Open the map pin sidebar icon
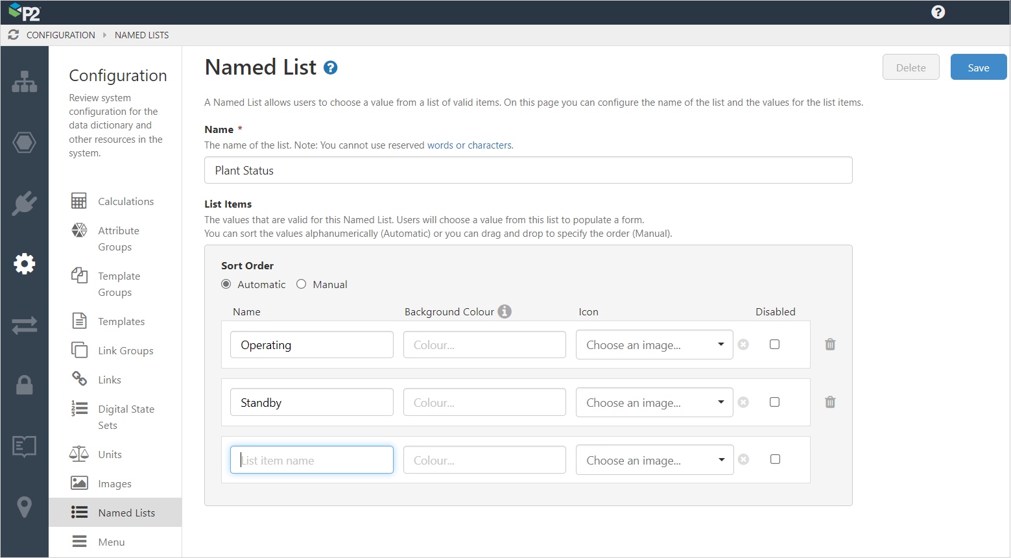Viewport: 1011px width, 558px height. point(25,507)
